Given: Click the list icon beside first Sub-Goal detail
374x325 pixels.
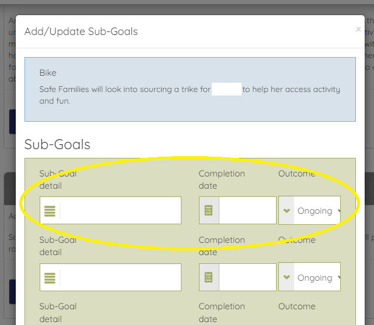Looking at the screenshot, I should pos(50,211).
